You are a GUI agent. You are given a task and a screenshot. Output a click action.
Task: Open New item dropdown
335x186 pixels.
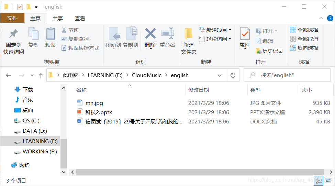click(215, 30)
